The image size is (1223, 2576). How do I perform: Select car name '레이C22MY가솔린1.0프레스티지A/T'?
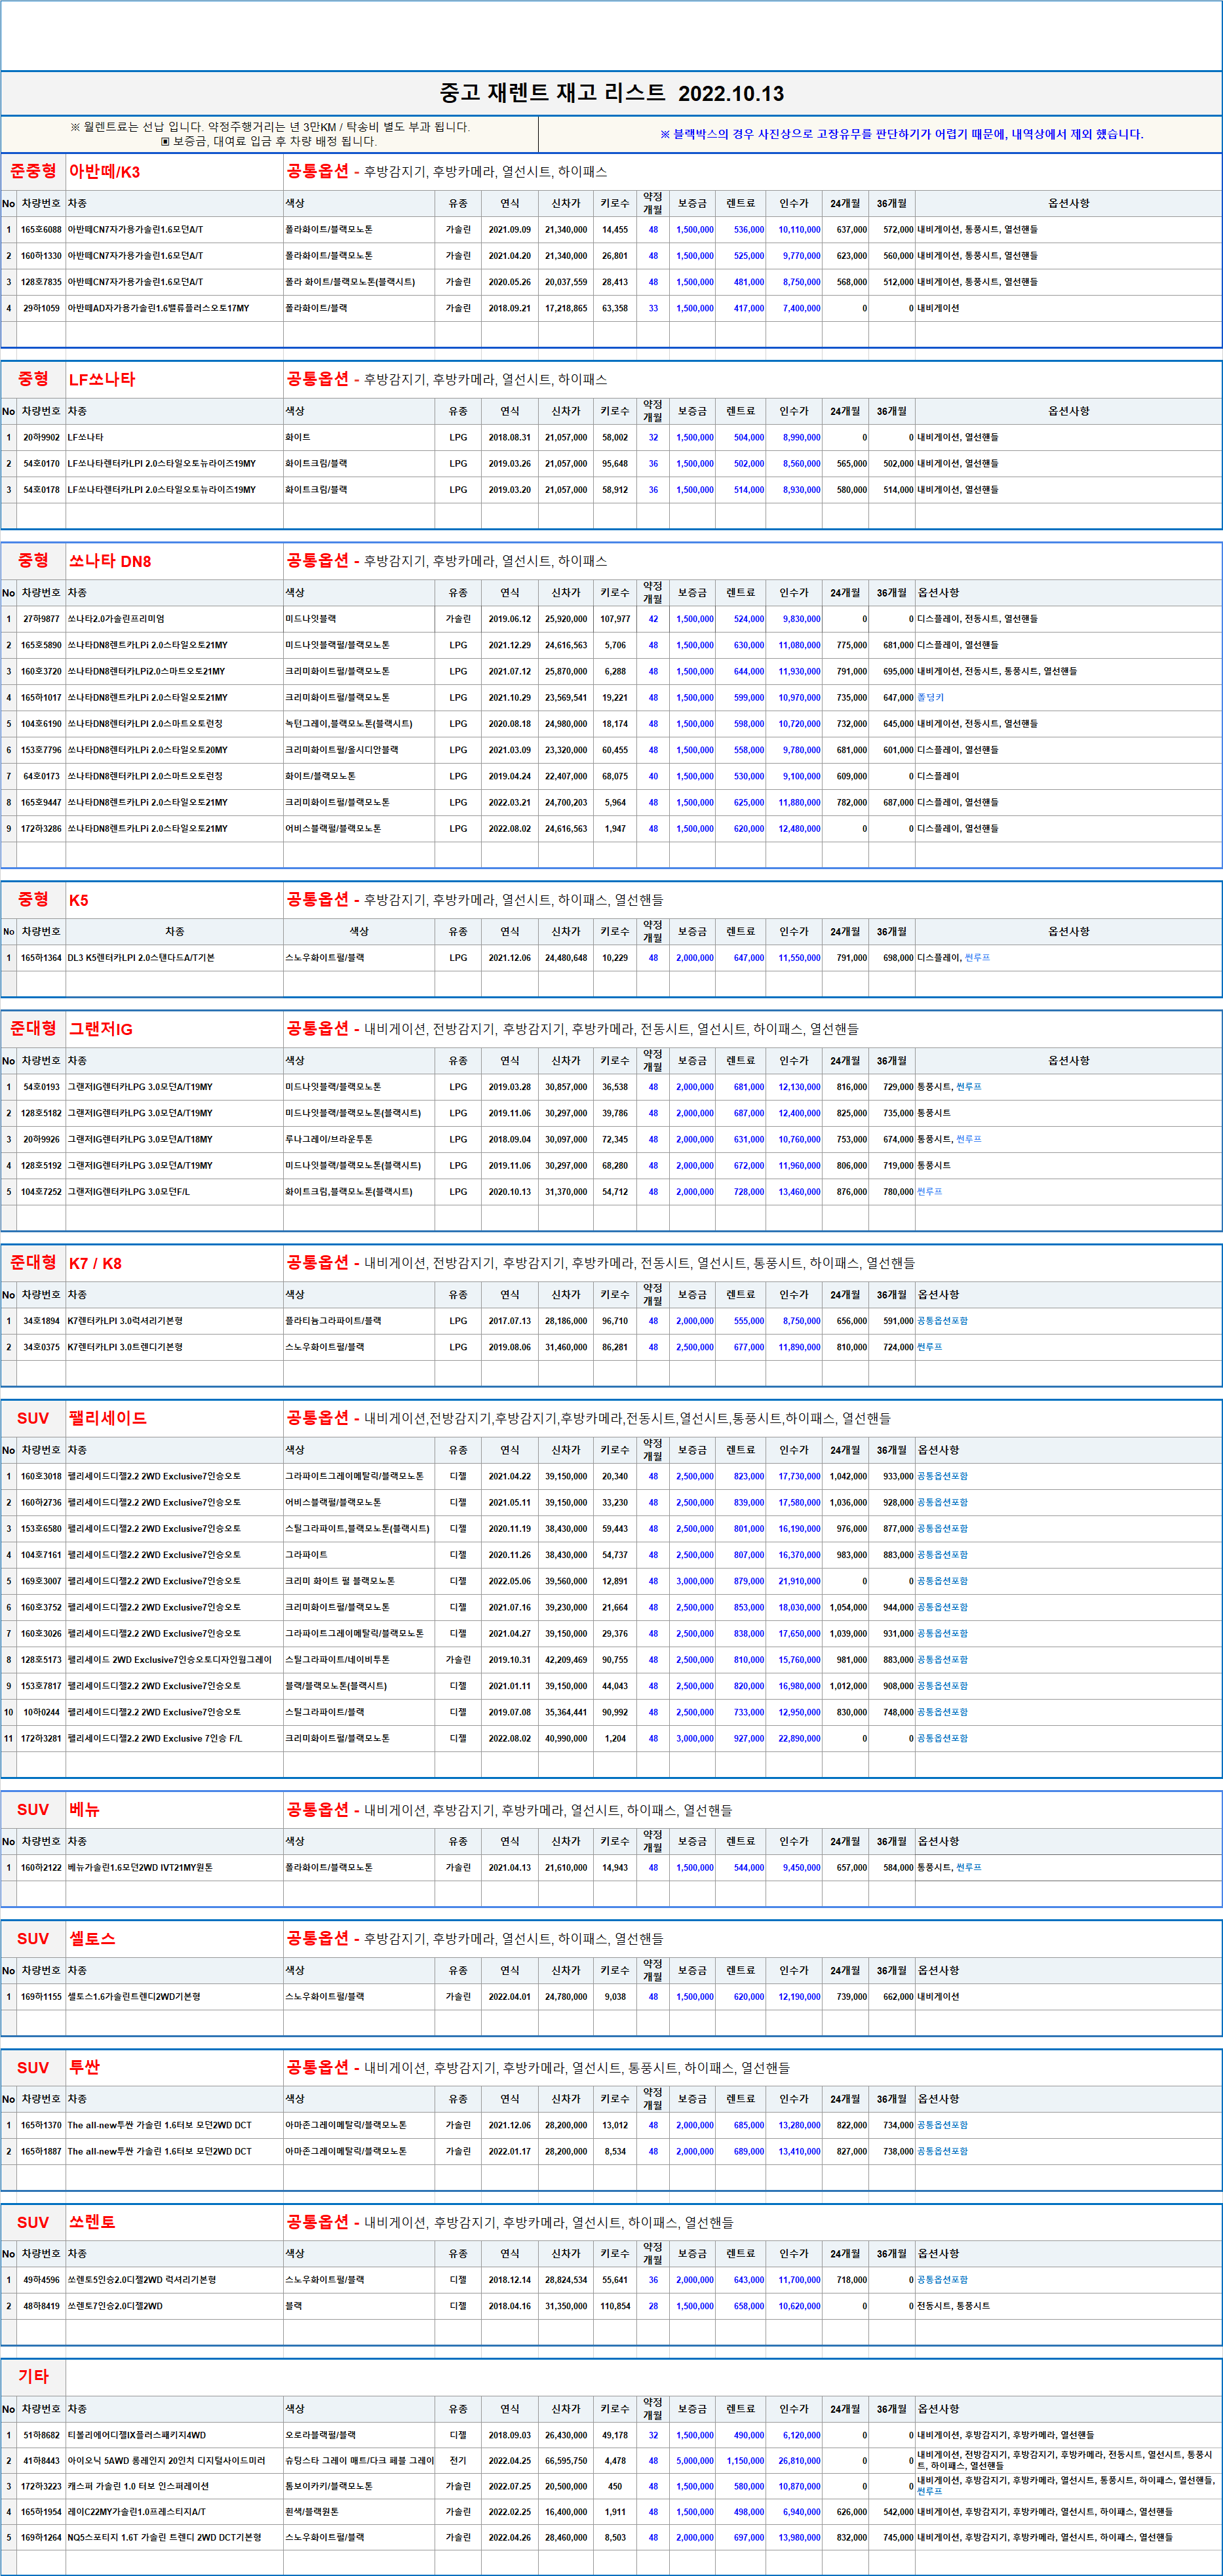point(137,2512)
